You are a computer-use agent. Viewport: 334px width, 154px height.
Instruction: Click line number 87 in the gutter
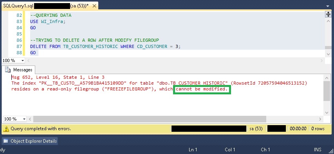click(19, 46)
